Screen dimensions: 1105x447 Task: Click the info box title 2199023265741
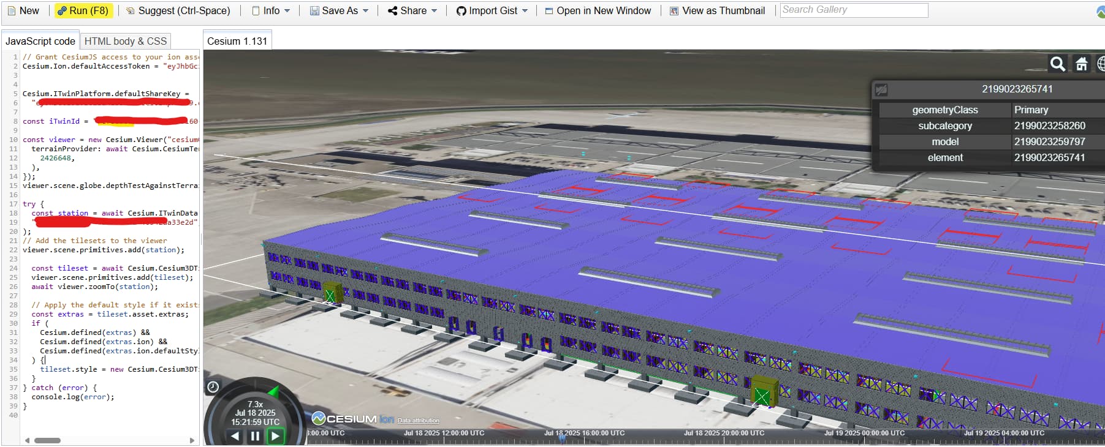click(x=1017, y=89)
